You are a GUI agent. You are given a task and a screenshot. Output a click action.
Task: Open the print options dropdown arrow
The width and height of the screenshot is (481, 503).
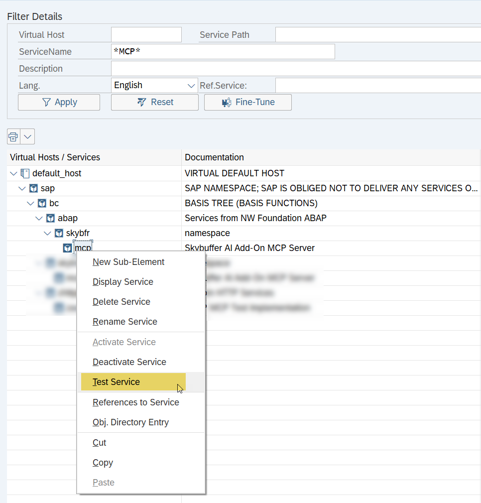coord(27,136)
